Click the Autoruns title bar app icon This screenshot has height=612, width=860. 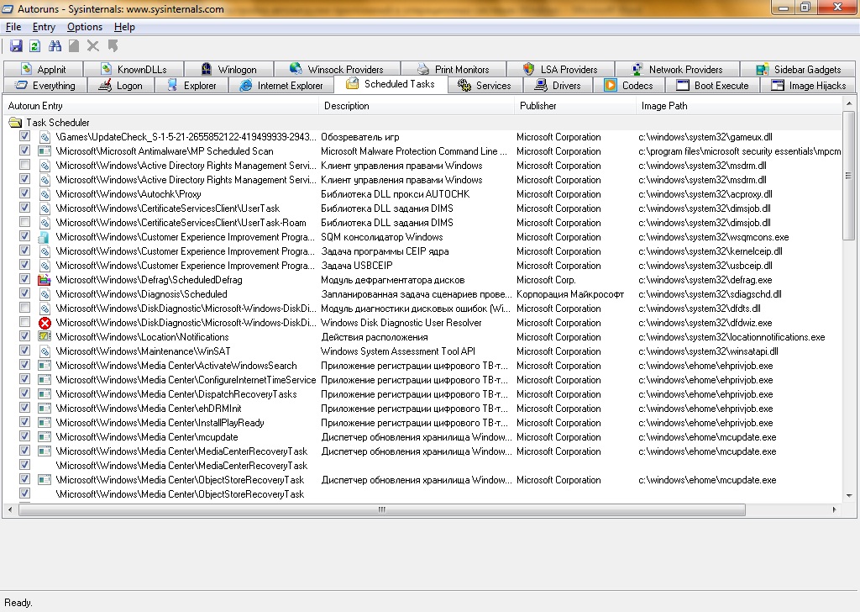click(x=8, y=8)
